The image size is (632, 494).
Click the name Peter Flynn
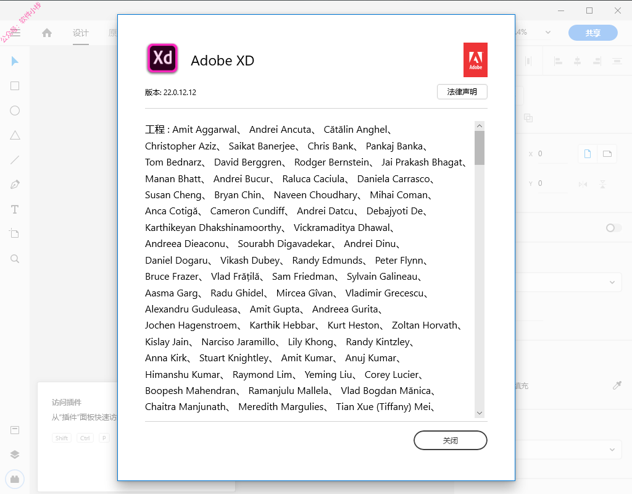click(x=399, y=260)
